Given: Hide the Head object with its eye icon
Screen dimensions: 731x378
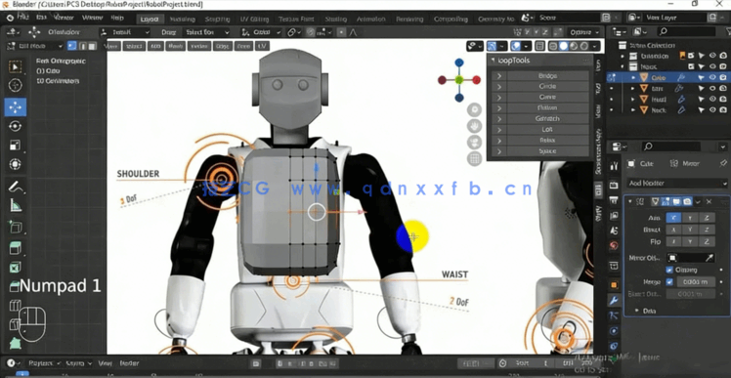Looking at the screenshot, I should click(712, 100).
